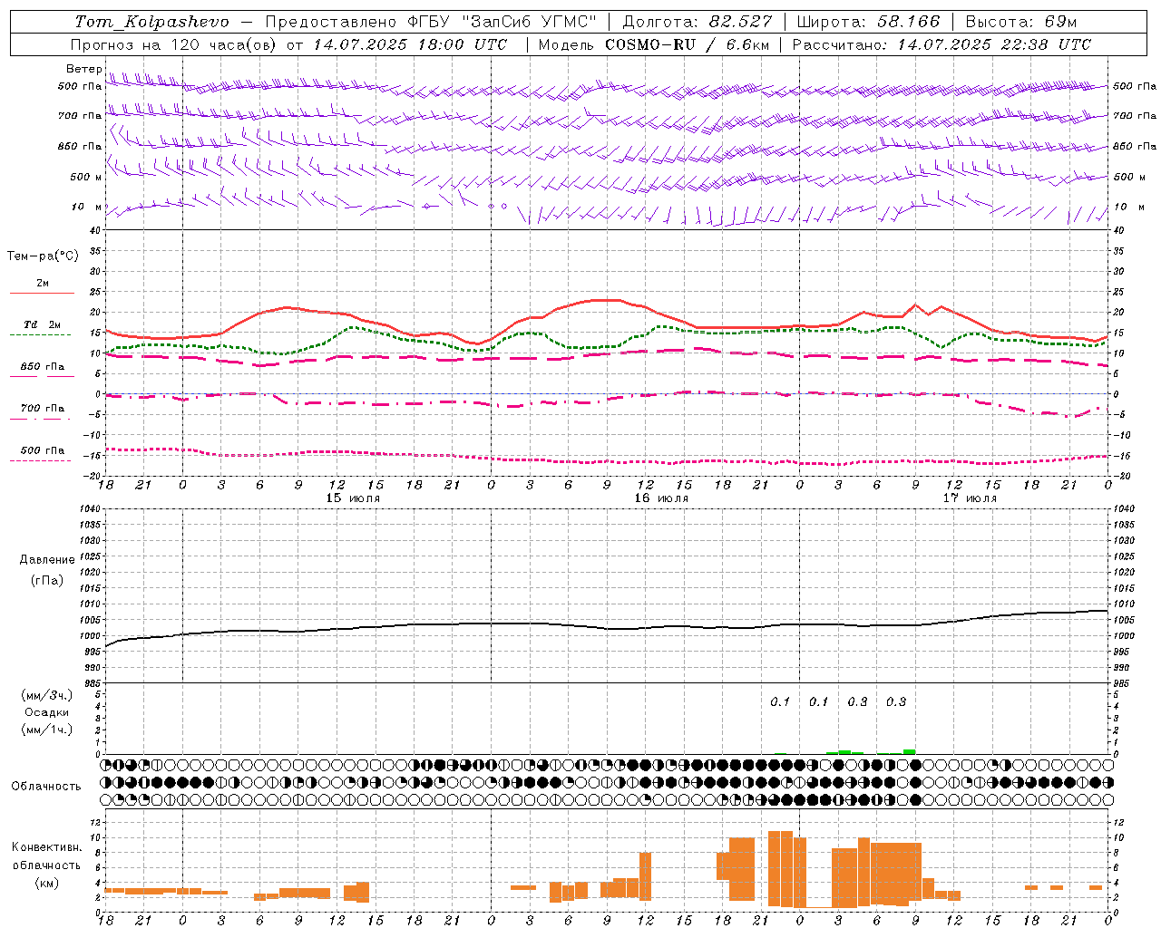This screenshot has height=928, width=1161.
Task: Click the date label 16 июля
Action: coord(661,498)
